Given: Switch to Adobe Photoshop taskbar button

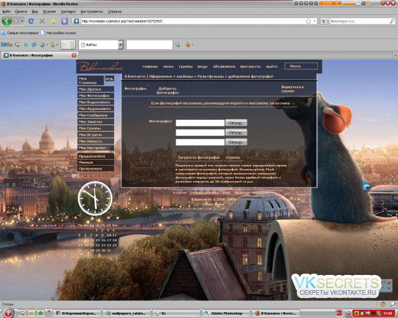Looking at the screenshot, I should click(x=225, y=313).
